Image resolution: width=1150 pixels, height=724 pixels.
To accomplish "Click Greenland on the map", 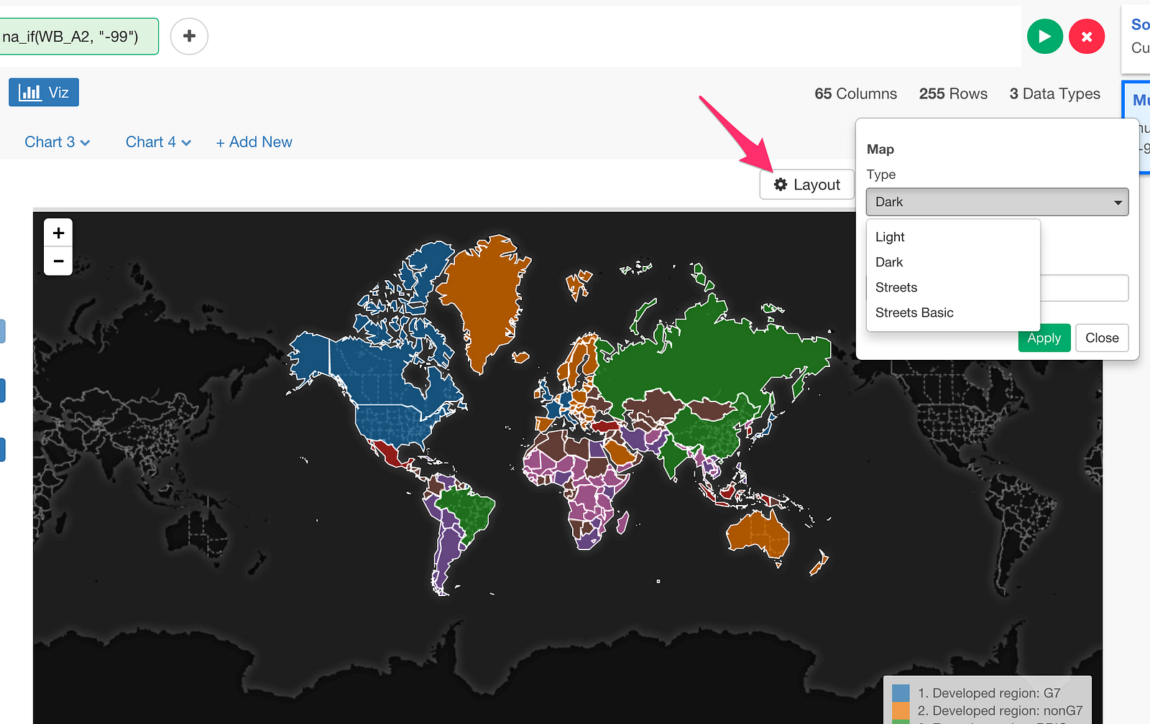I will 485,294.
